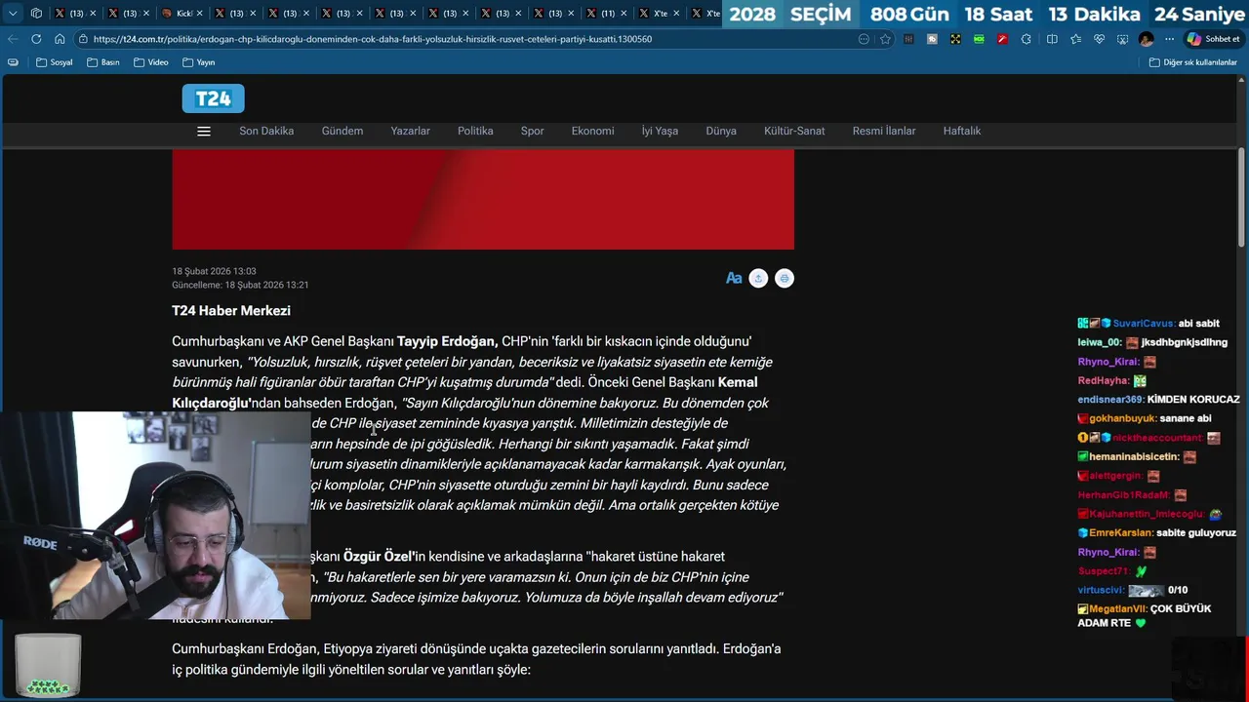Click the Aa font size icon
Image resolution: width=1249 pixels, height=702 pixels.
pyautogui.click(x=734, y=279)
